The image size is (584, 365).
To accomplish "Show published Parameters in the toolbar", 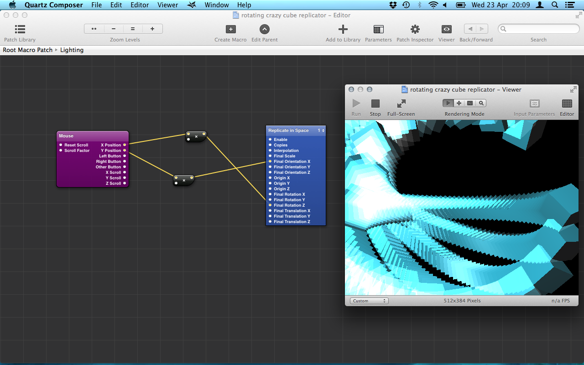I will click(378, 29).
